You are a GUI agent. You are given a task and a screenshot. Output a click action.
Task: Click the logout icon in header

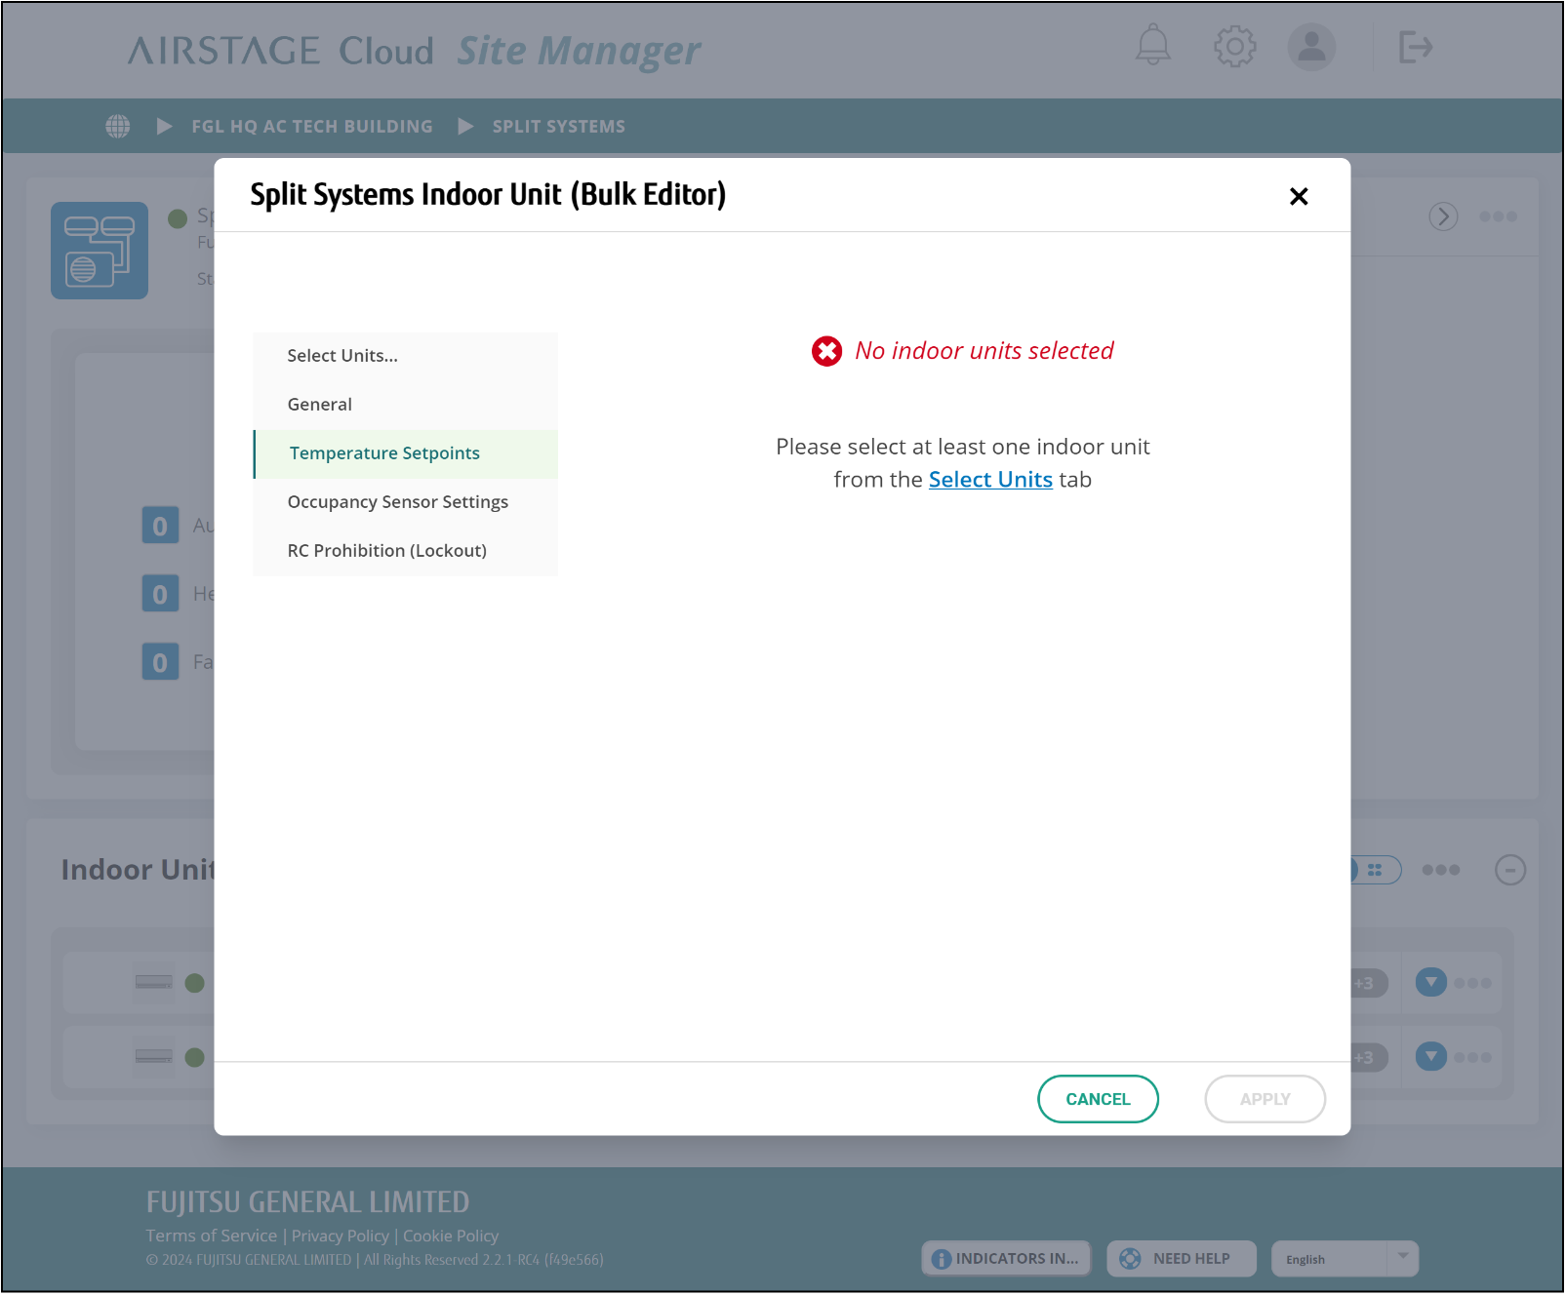1415,46
